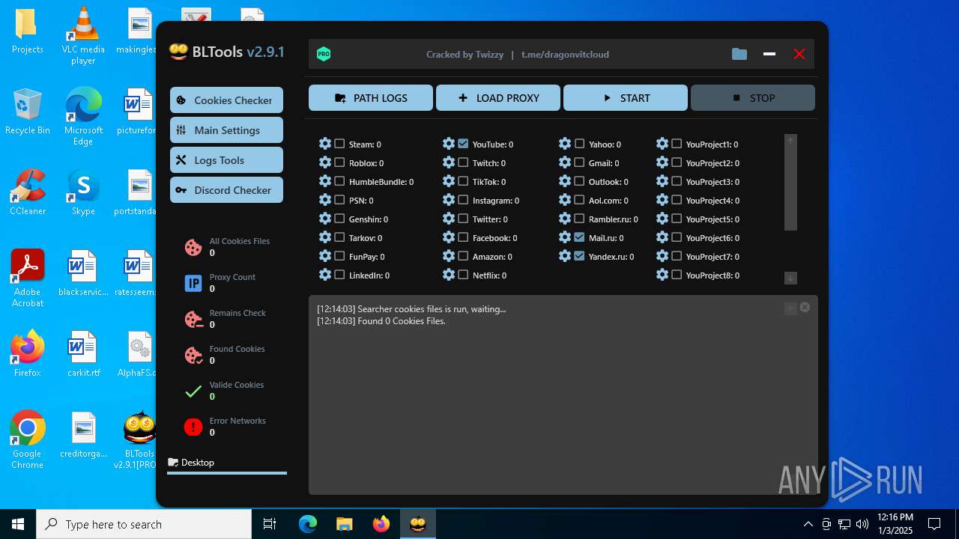Open settings gear for Outlook
Viewport: 959px width, 539px height.
(x=565, y=181)
